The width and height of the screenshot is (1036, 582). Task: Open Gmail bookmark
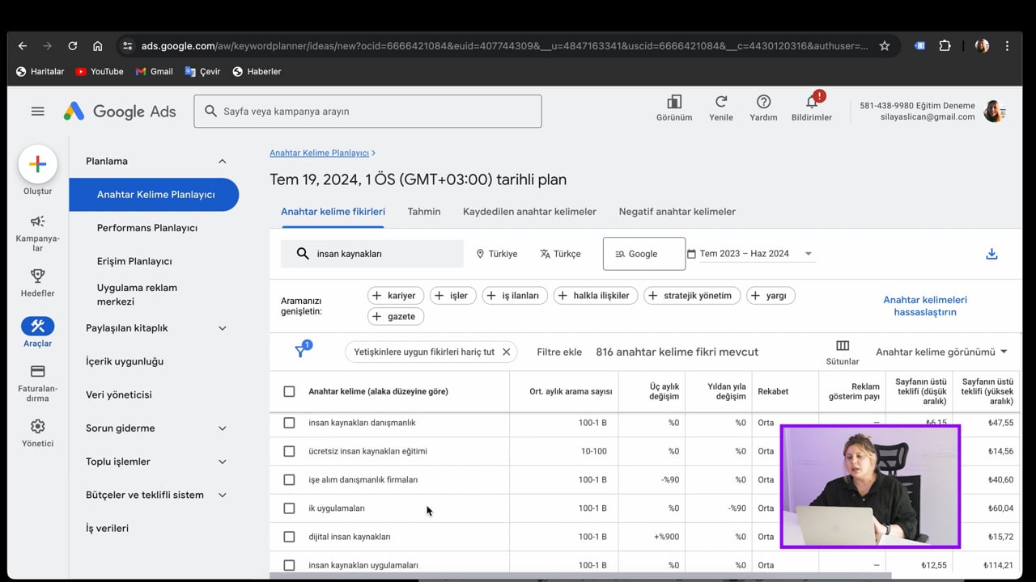[155, 71]
